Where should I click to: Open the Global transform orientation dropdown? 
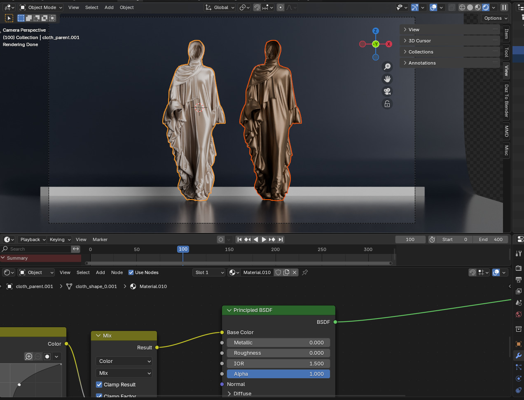(x=220, y=7)
